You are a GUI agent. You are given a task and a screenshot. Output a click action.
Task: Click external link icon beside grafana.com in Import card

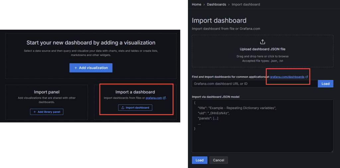pyautogui.click(x=164, y=98)
